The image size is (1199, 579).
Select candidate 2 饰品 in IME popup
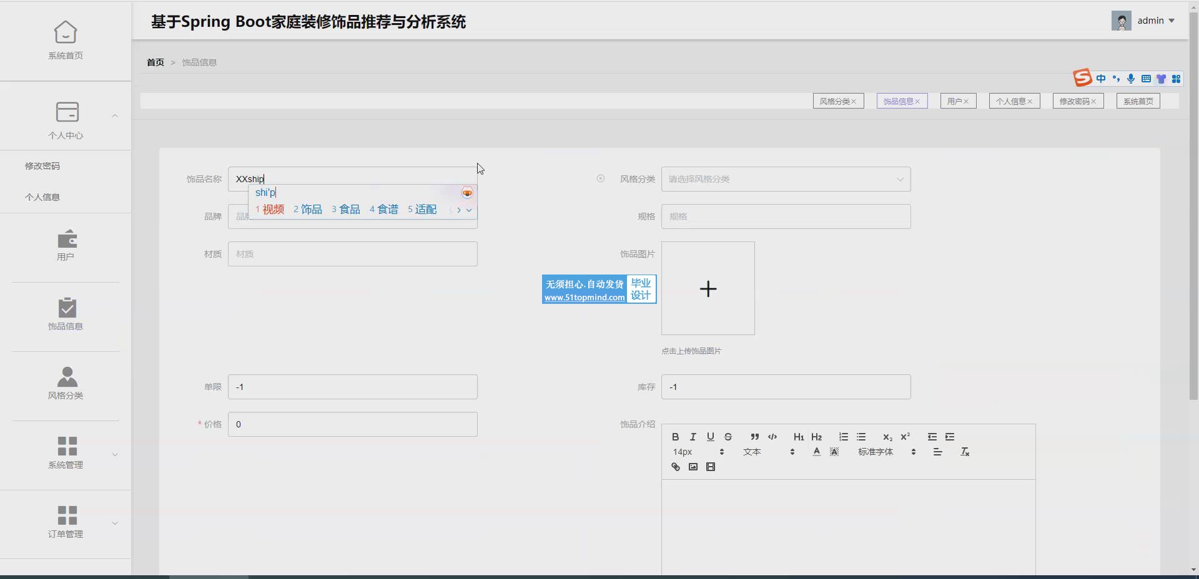(x=308, y=210)
